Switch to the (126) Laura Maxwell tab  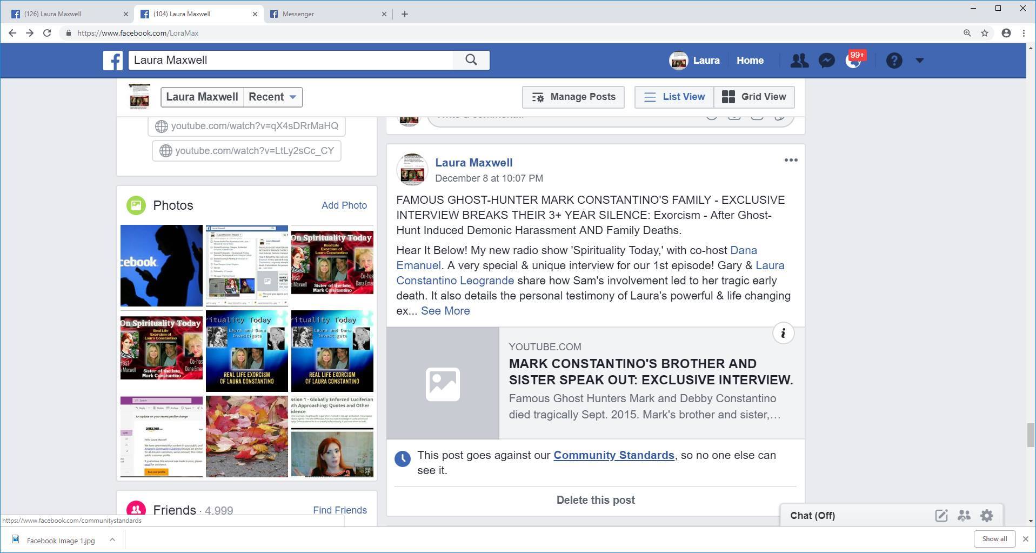[x=69, y=14]
